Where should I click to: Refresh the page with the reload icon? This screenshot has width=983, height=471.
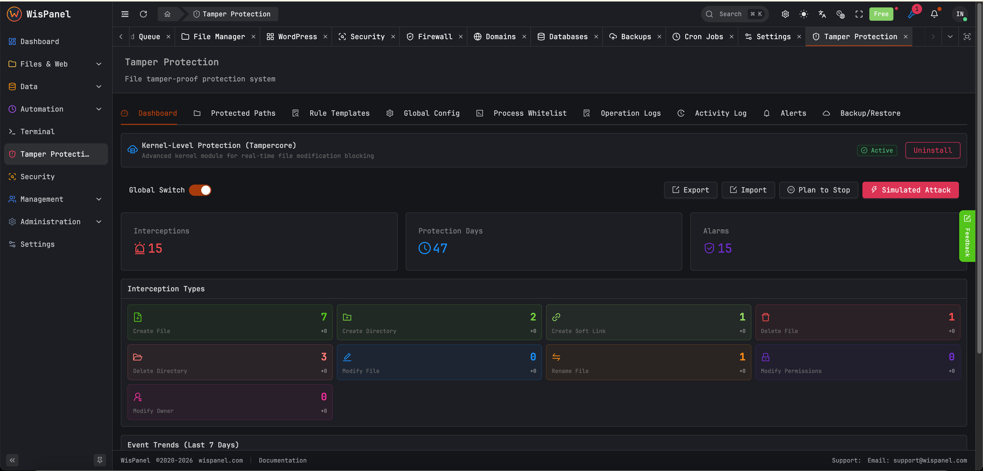click(143, 14)
